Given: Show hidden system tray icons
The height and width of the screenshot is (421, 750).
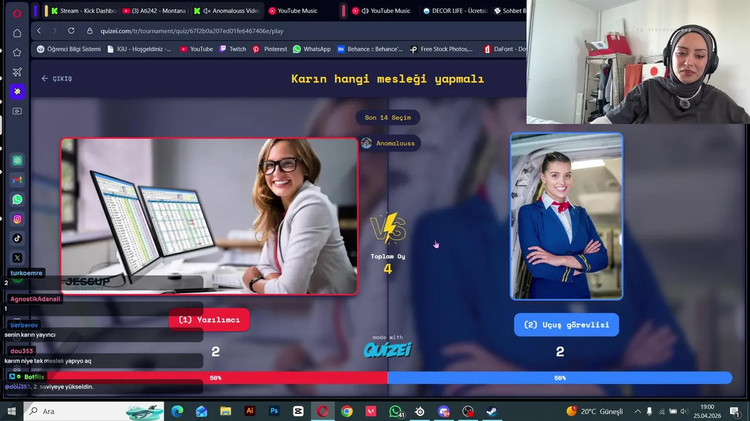Looking at the screenshot, I should click(x=637, y=411).
